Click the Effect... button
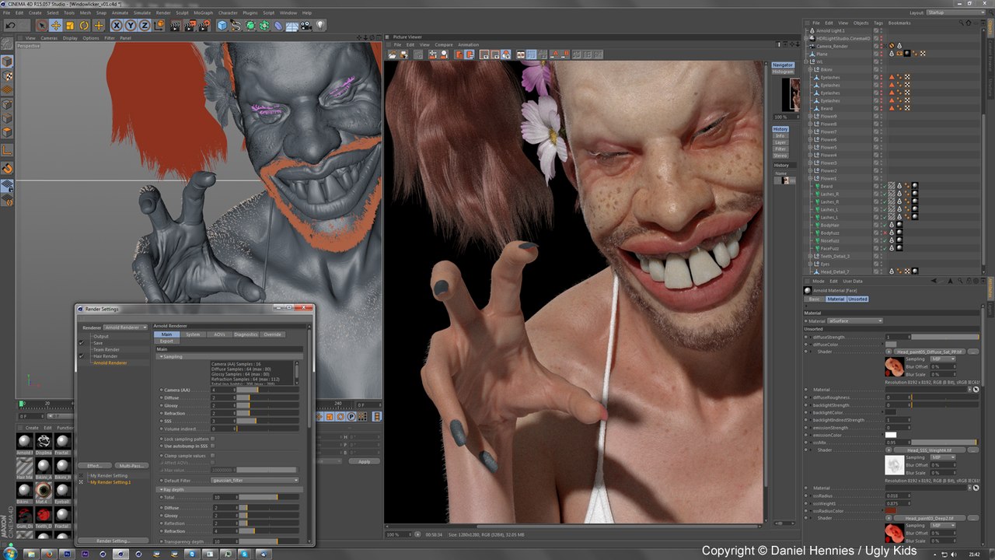995x560 pixels. click(95, 466)
